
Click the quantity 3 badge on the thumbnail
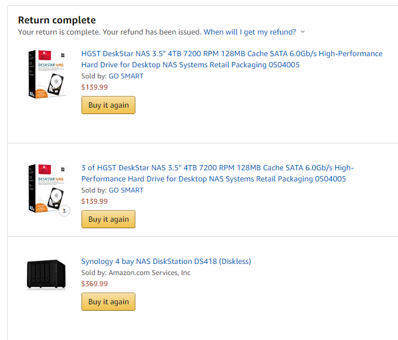click(64, 211)
